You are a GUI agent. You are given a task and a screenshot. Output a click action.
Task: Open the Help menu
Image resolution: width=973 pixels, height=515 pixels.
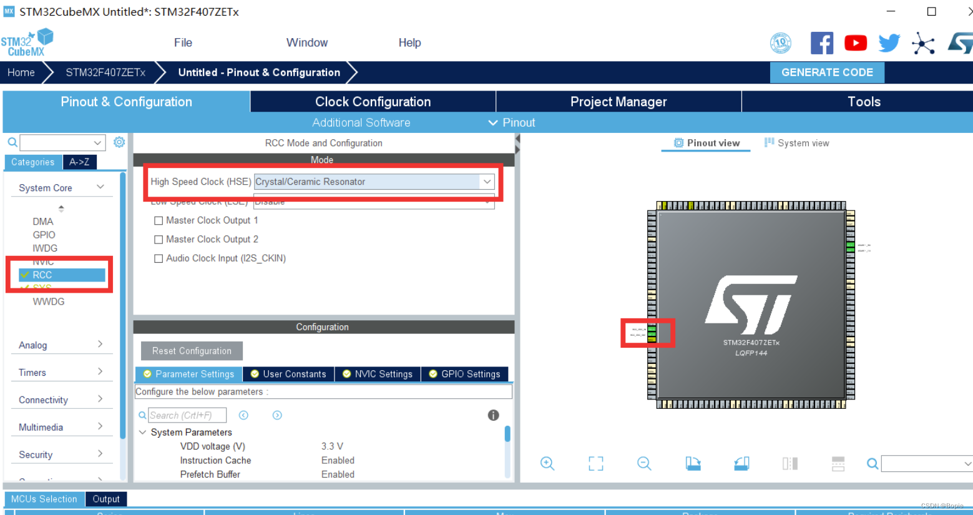(x=409, y=42)
